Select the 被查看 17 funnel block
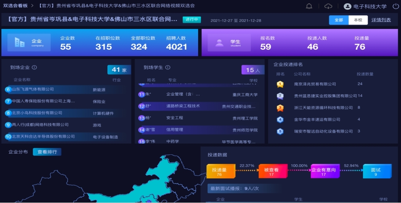401x203 pixels. 271,171
